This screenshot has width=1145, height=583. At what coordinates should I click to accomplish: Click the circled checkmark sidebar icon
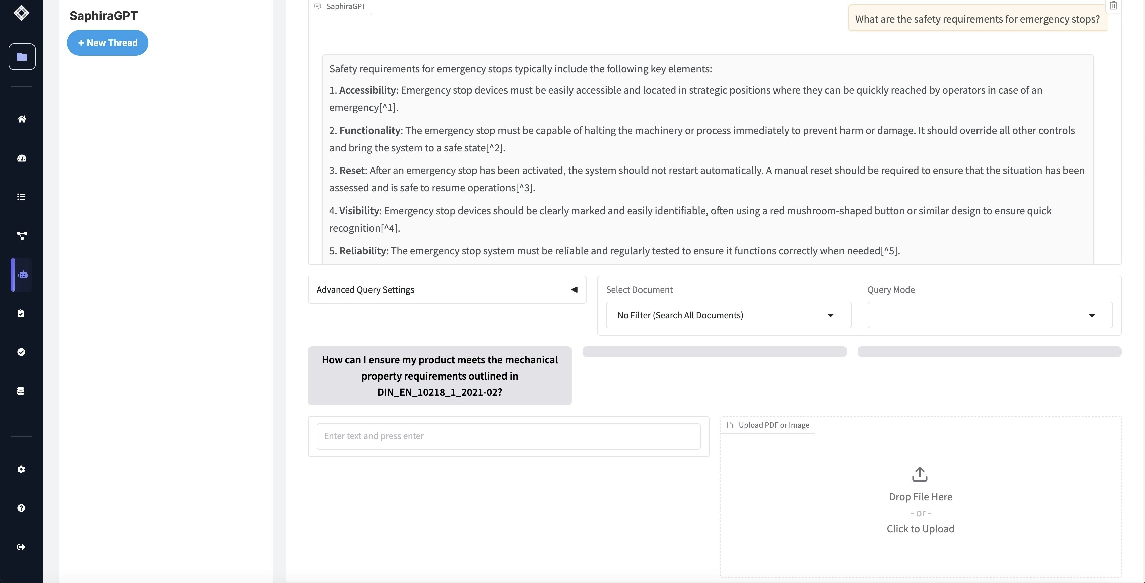pyautogui.click(x=21, y=352)
